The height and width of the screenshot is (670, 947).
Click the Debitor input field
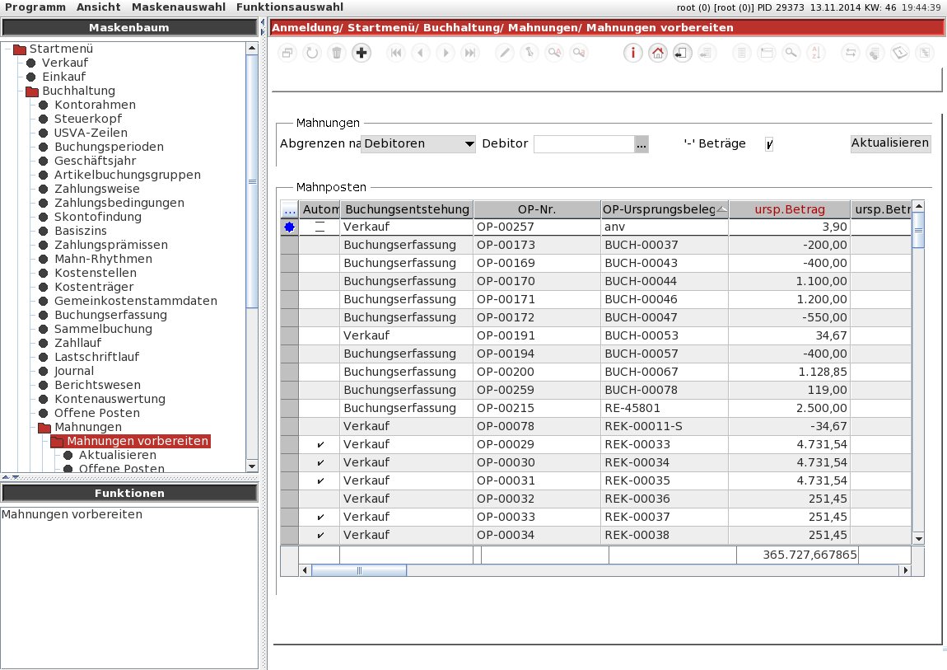pos(584,143)
